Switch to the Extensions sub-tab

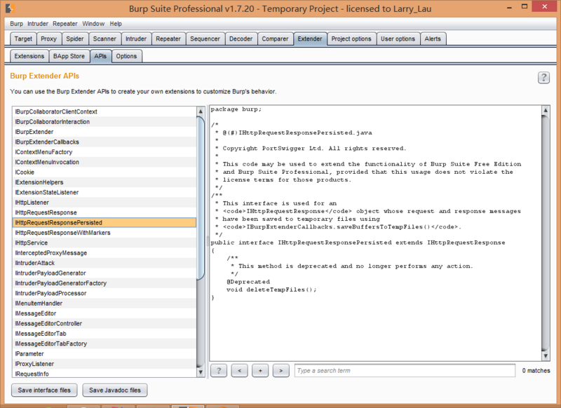click(29, 56)
